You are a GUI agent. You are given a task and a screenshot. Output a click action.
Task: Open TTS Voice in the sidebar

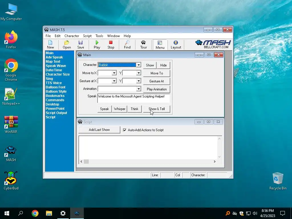point(54,83)
